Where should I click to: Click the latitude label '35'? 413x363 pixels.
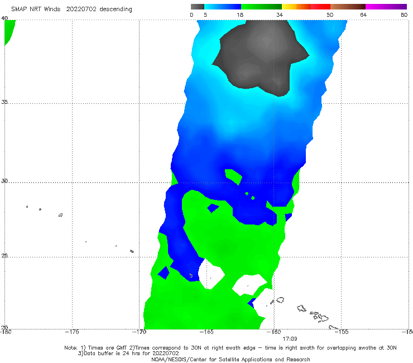[4, 102]
